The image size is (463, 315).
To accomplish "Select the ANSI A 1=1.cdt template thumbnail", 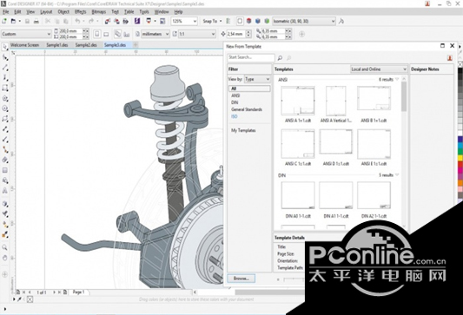I will click(298, 101).
